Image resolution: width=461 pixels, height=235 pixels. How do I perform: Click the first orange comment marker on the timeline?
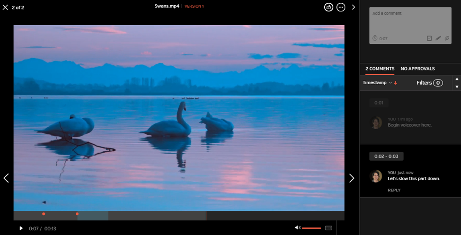point(44,214)
